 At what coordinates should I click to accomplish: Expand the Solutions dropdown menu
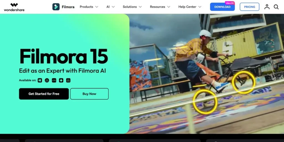pyautogui.click(x=132, y=7)
